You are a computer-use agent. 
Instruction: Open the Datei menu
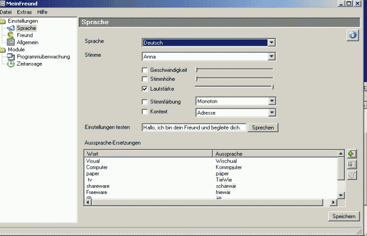coord(6,12)
